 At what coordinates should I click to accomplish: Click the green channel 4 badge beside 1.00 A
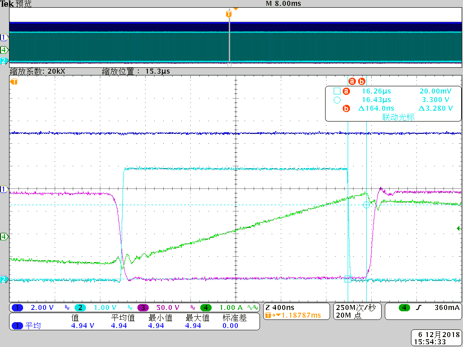coord(206,308)
